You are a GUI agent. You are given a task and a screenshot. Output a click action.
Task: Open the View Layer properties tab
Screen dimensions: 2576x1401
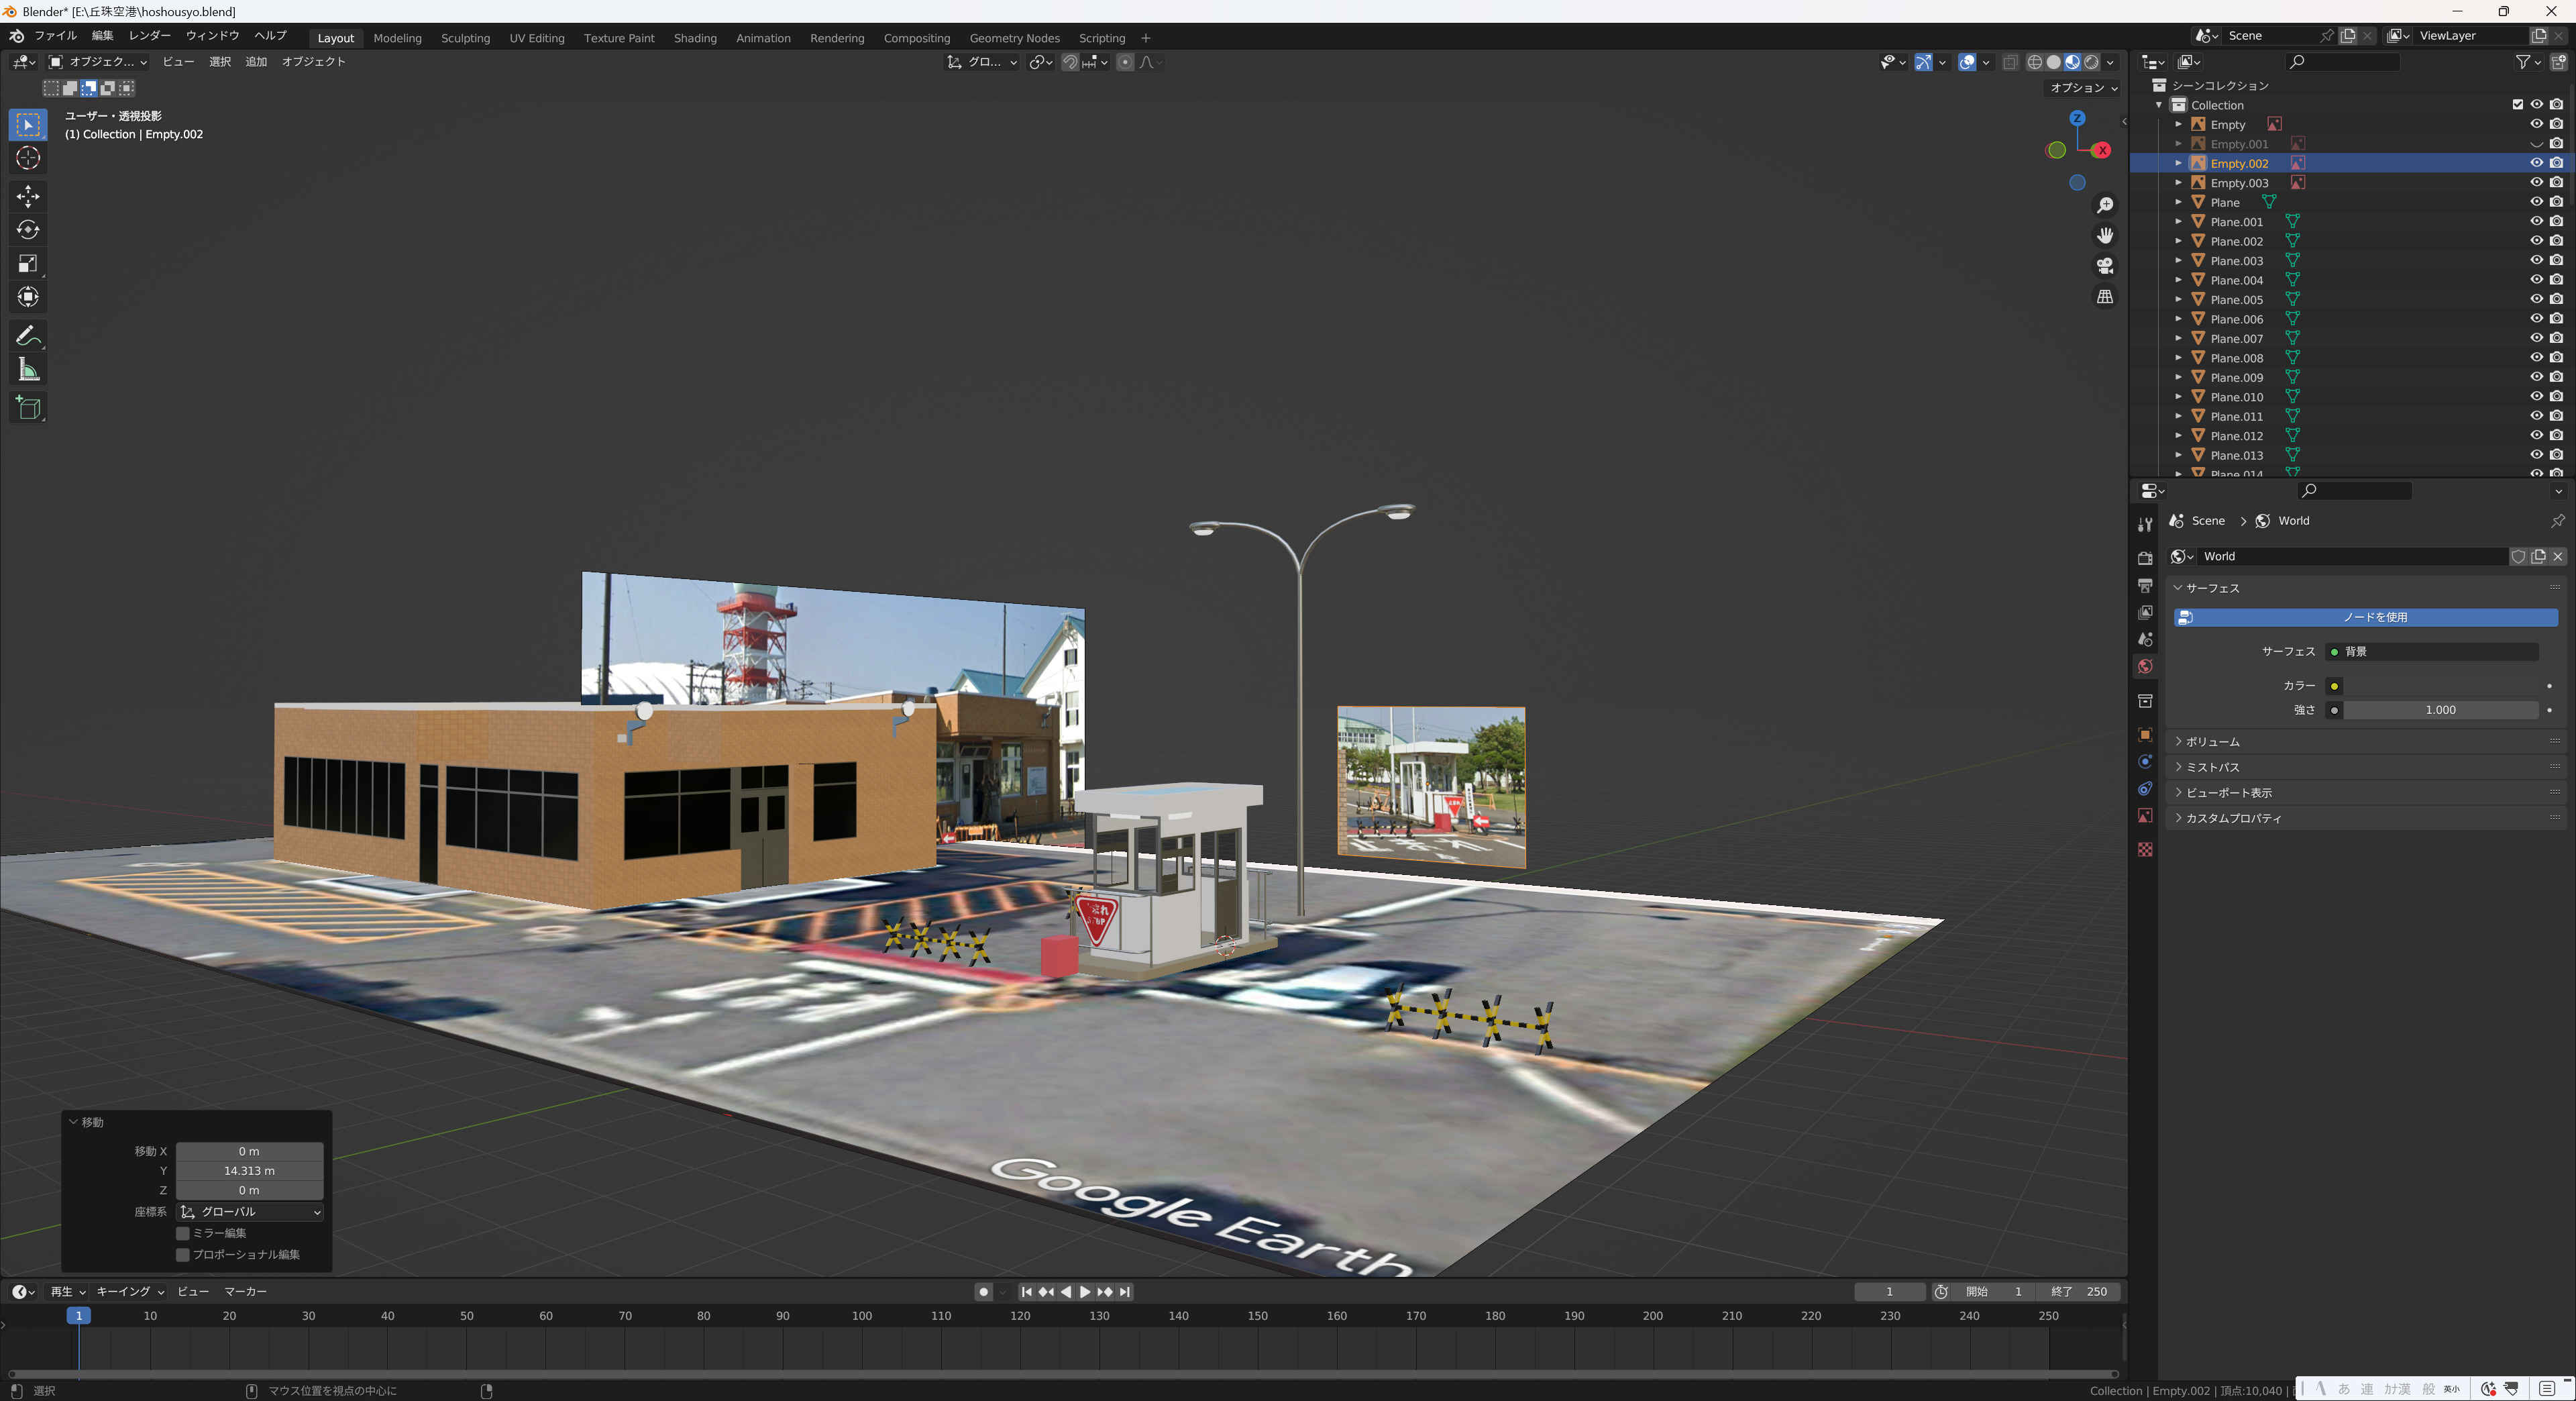[2144, 612]
